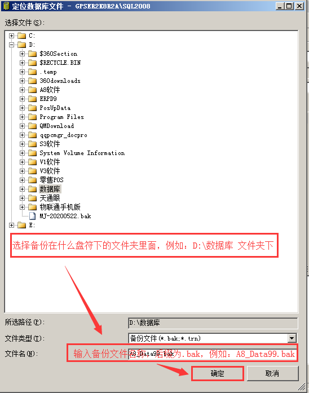
Task: Click the 确定 button
Action: [x=217, y=373]
